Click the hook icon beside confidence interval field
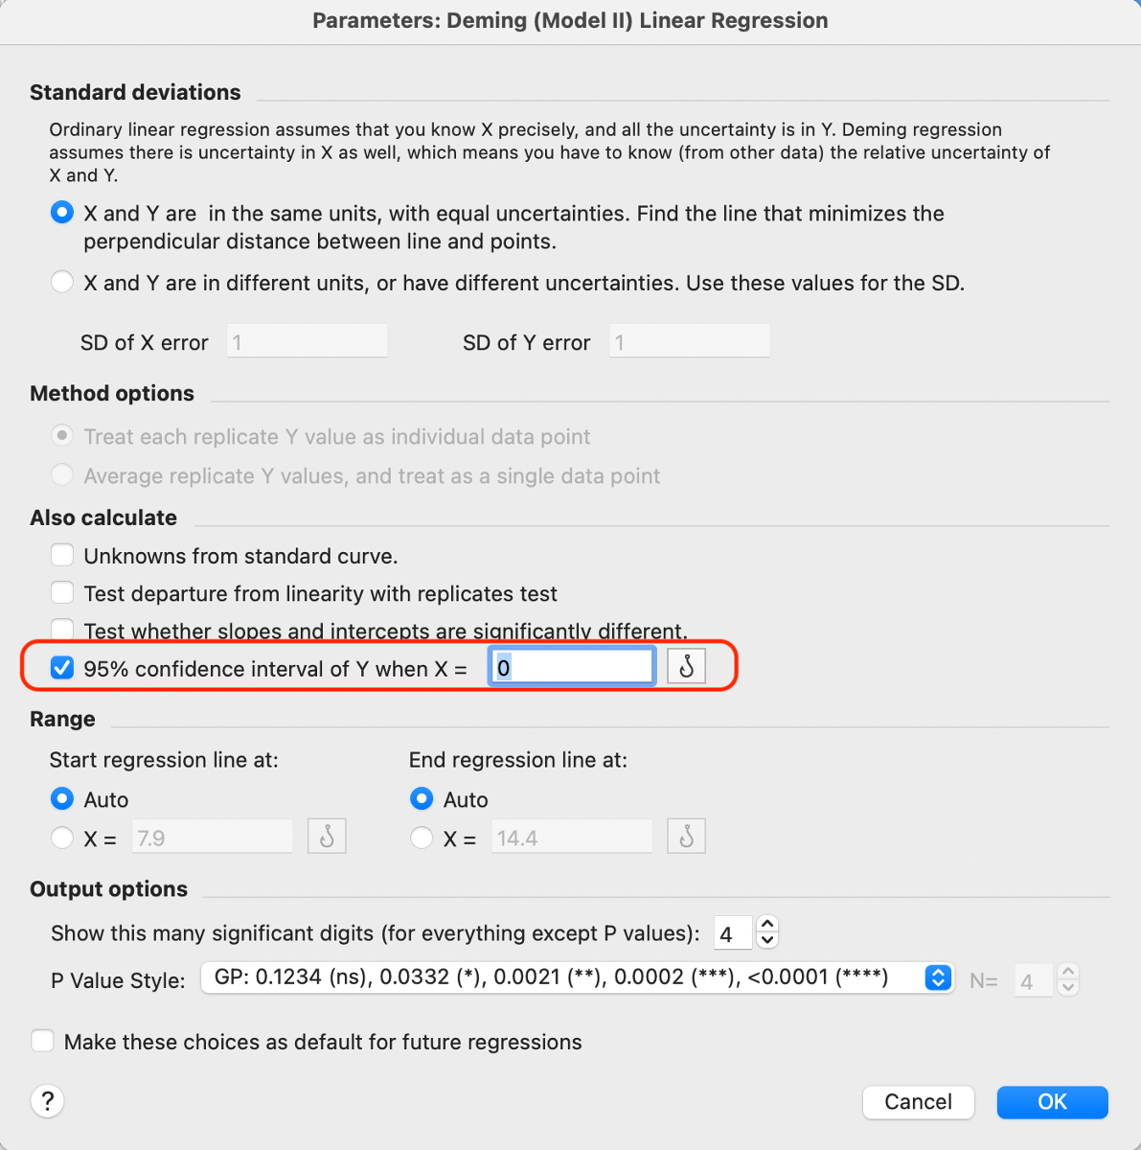1141x1150 pixels. coord(686,667)
